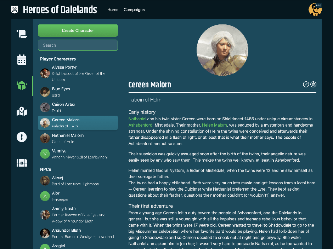
Task: Open the Campaigns menu item
Action: pyautogui.click(x=134, y=10)
